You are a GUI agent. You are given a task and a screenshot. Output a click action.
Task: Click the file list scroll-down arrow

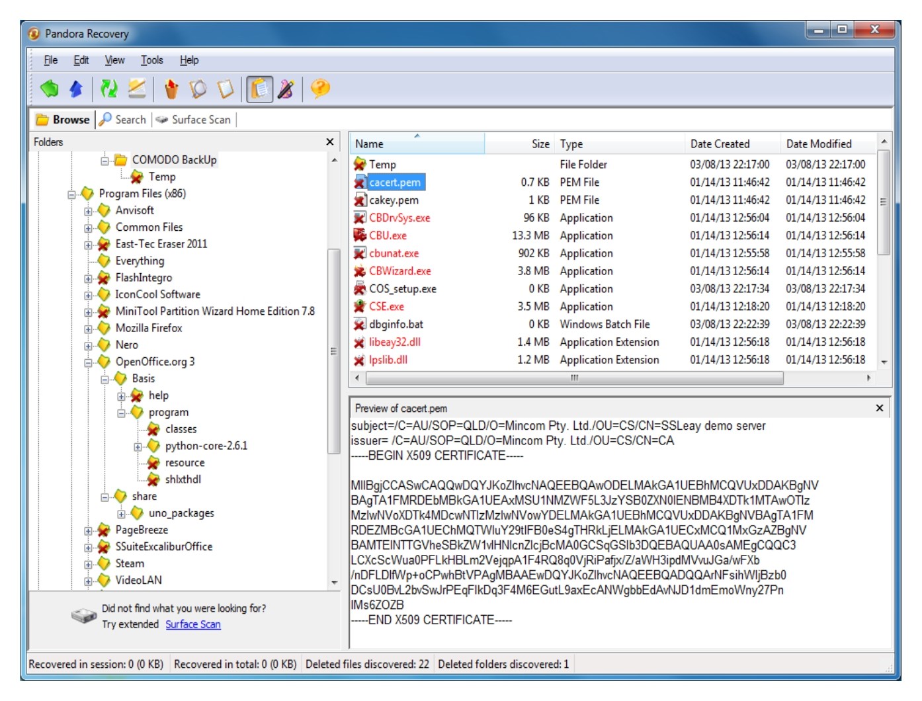click(x=884, y=362)
